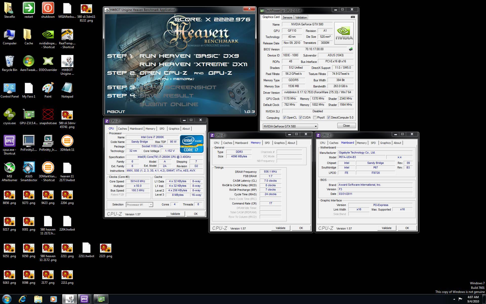Click RUN HEAVEN BASIC DX9
Image resolution: width=486 pixels, height=304 pixels.
click(x=189, y=56)
